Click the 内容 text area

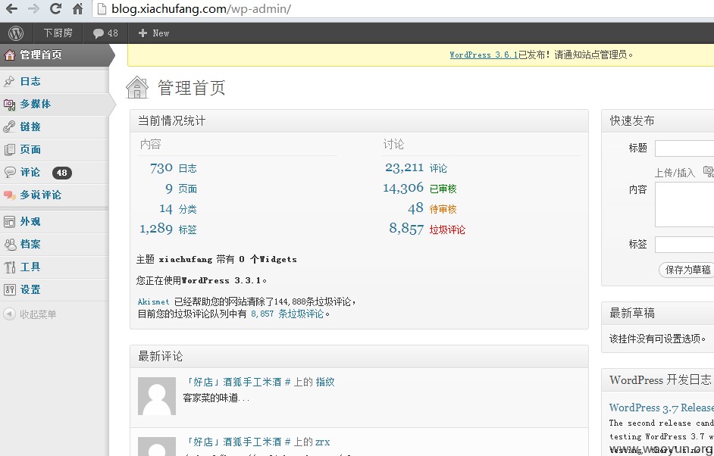(x=684, y=203)
